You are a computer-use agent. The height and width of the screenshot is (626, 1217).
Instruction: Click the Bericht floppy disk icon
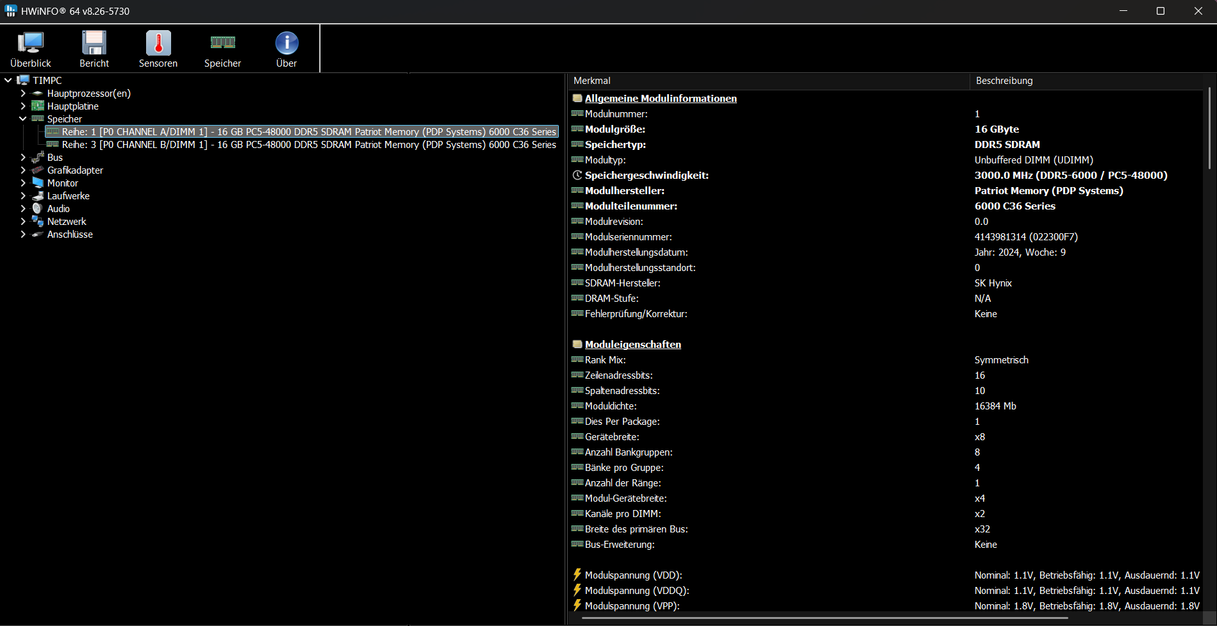pyautogui.click(x=94, y=43)
